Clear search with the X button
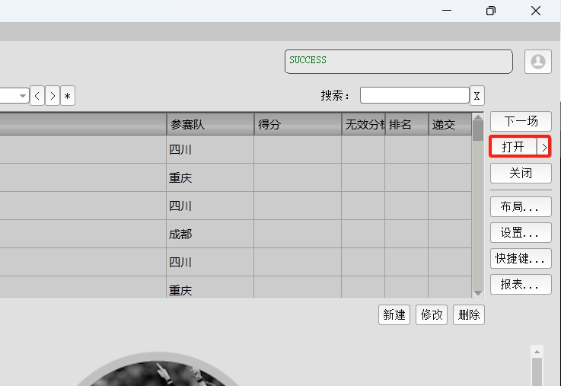This screenshot has width=561, height=386. pos(477,96)
